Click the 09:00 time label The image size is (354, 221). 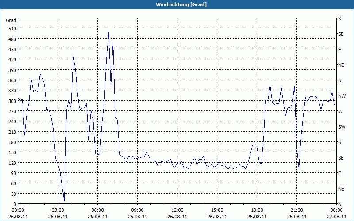(137, 210)
